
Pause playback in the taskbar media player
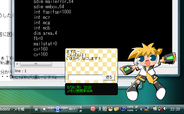(58, 109)
